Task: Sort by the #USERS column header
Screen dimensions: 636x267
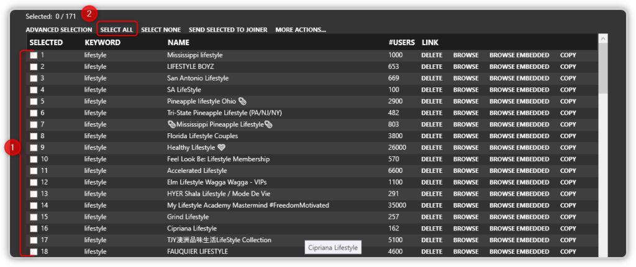Action: 401,43
